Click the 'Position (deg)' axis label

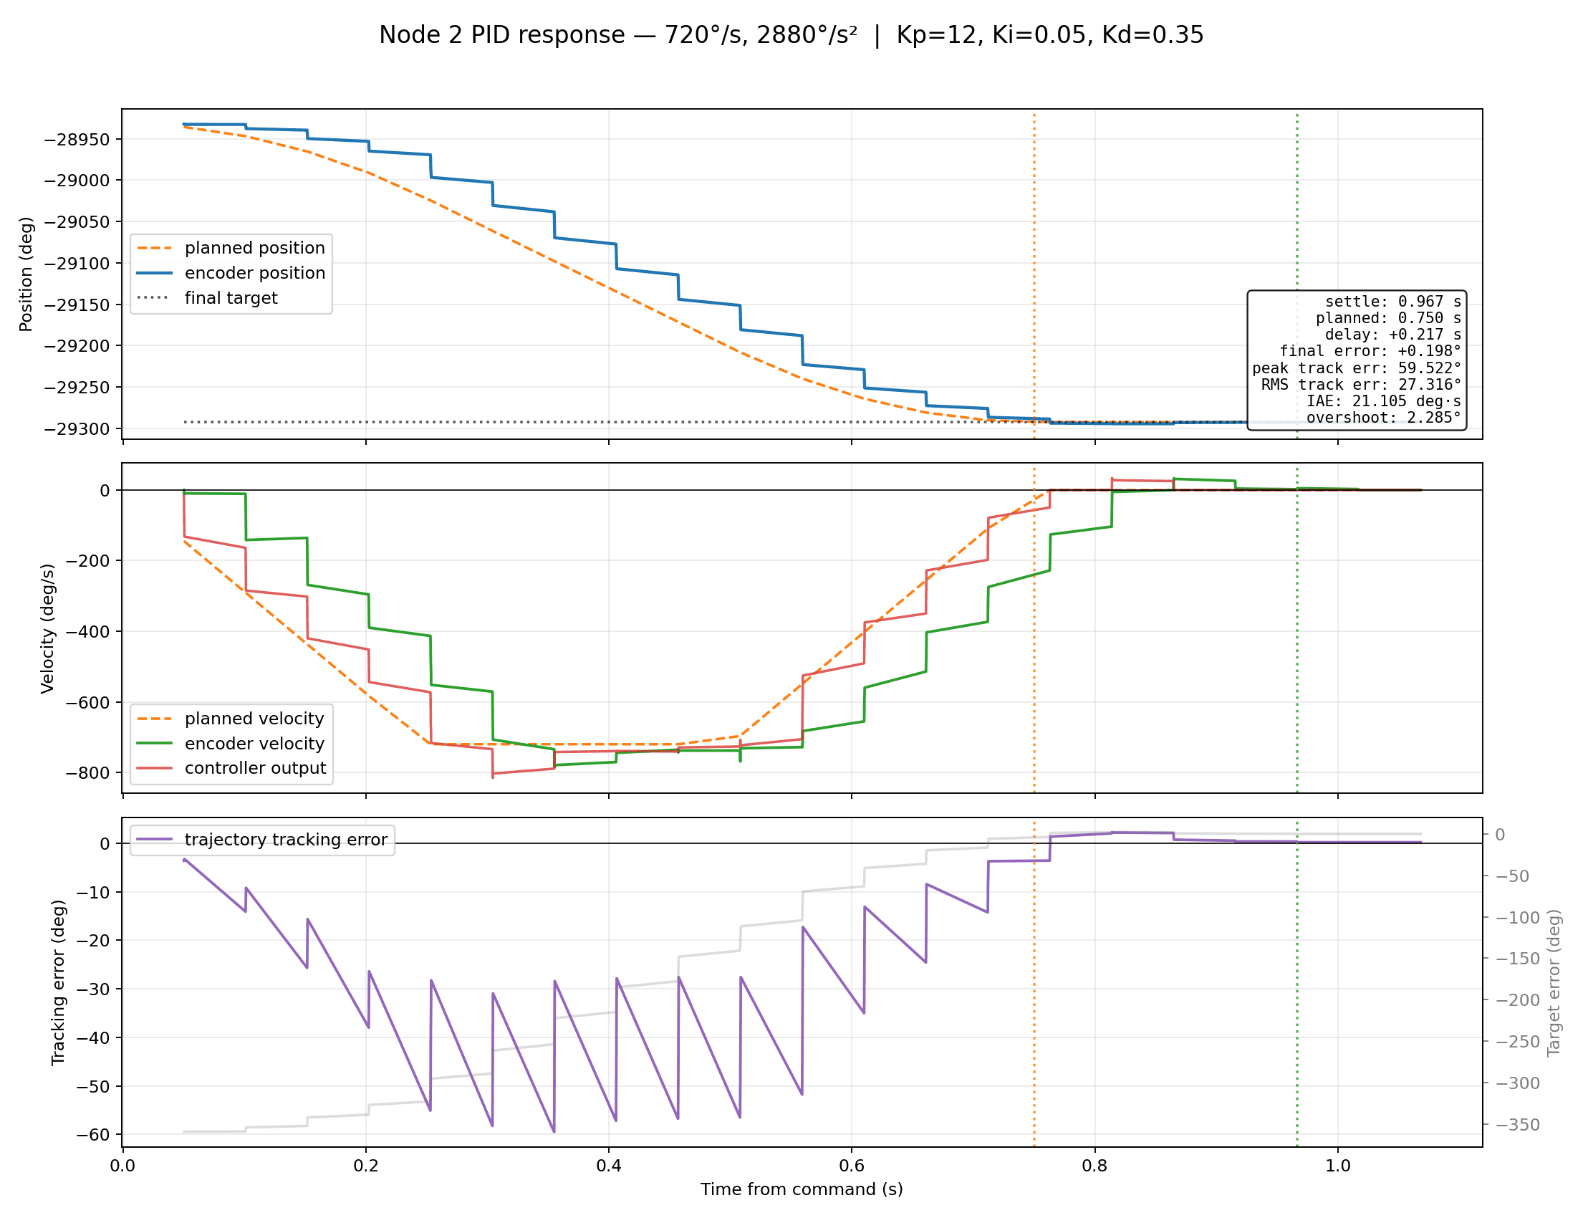26,274
